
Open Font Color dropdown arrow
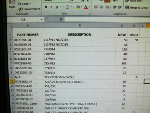(x=89, y=7)
